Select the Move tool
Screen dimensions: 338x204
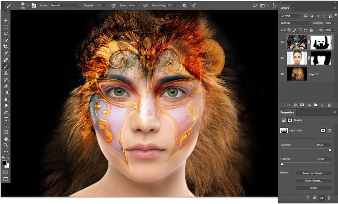6,20
